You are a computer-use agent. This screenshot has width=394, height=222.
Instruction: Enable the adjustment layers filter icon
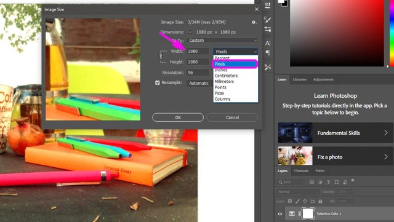click(320, 182)
